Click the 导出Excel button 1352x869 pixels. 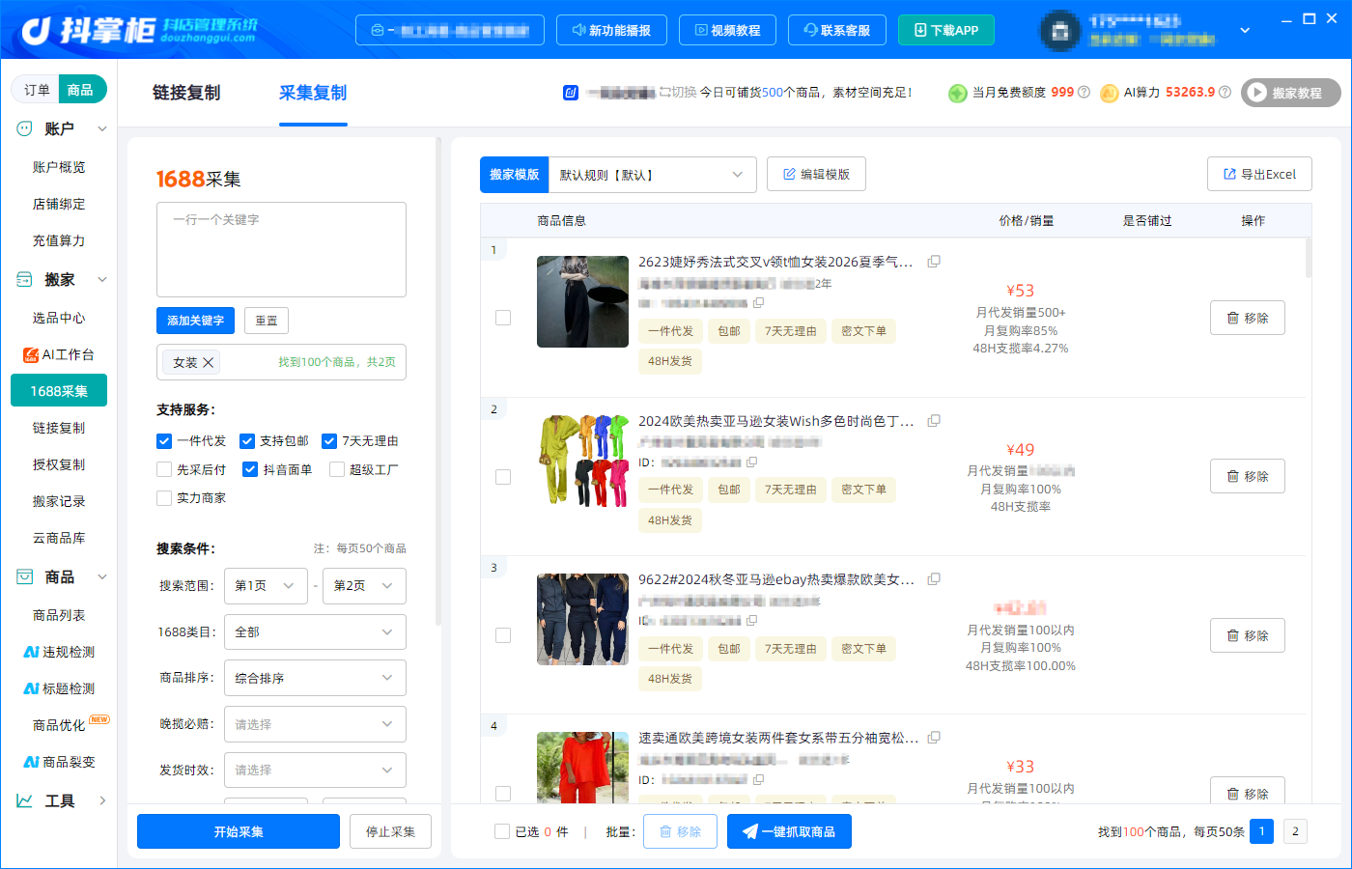pyautogui.click(x=1259, y=174)
